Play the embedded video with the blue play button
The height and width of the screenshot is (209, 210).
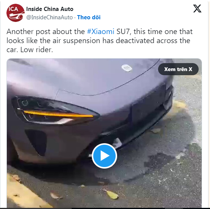[105, 156]
